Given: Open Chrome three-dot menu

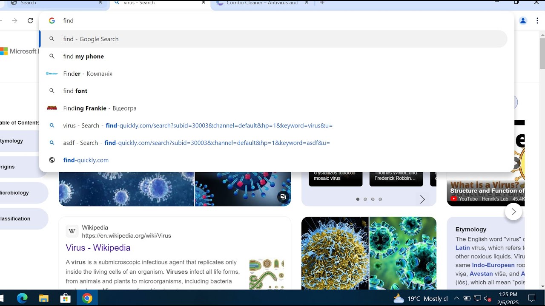Looking at the screenshot, I should tap(538, 20).
